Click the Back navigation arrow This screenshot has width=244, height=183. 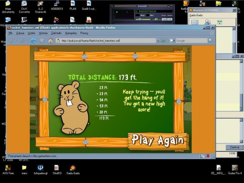pyautogui.click(x=11, y=41)
